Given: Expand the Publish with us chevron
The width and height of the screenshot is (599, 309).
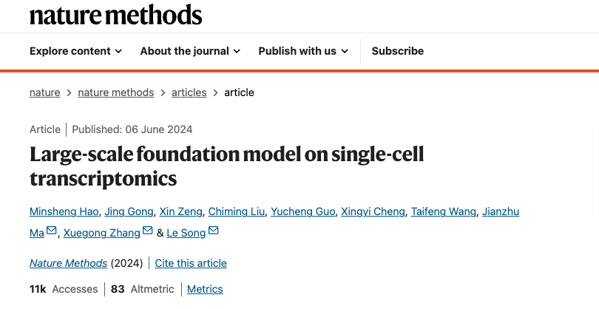Looking at the screenshot, I should 345,52.
